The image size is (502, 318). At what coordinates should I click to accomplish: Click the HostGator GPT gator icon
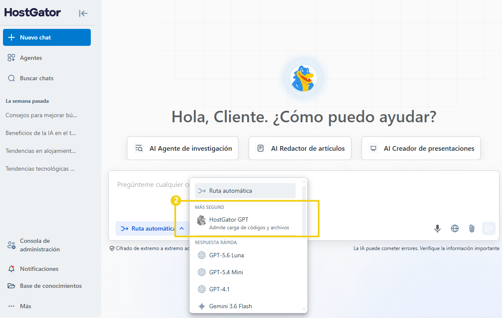[202, 220]
